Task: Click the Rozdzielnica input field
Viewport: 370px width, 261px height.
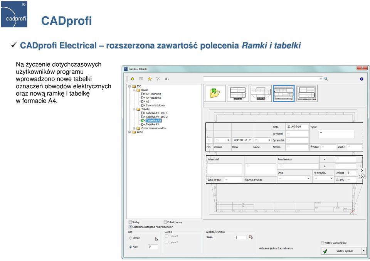Action: (x=298, y=166)
